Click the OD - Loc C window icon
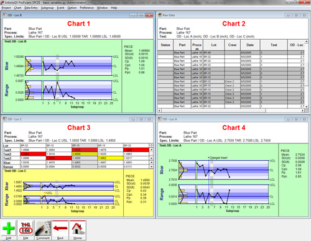This screenshot has height=241, width=311. (4, 119)
